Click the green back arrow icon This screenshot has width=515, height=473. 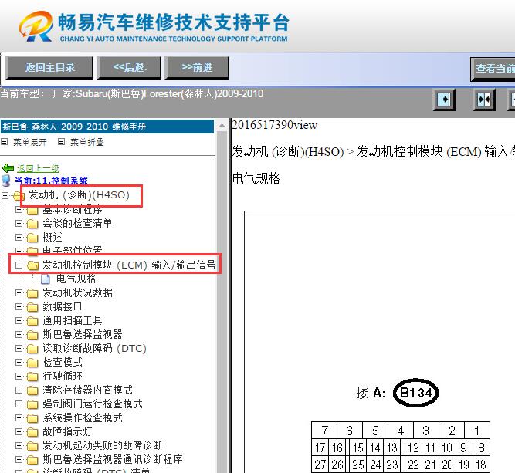click(x=8, y=168)
